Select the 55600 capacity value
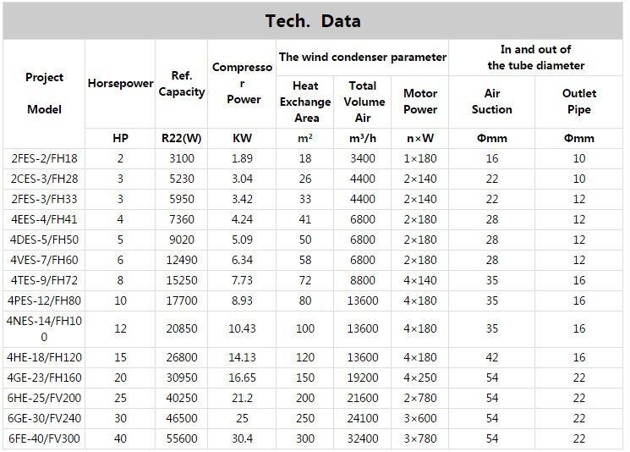Viewport: 630px width, 452px height. pos(182,438)
